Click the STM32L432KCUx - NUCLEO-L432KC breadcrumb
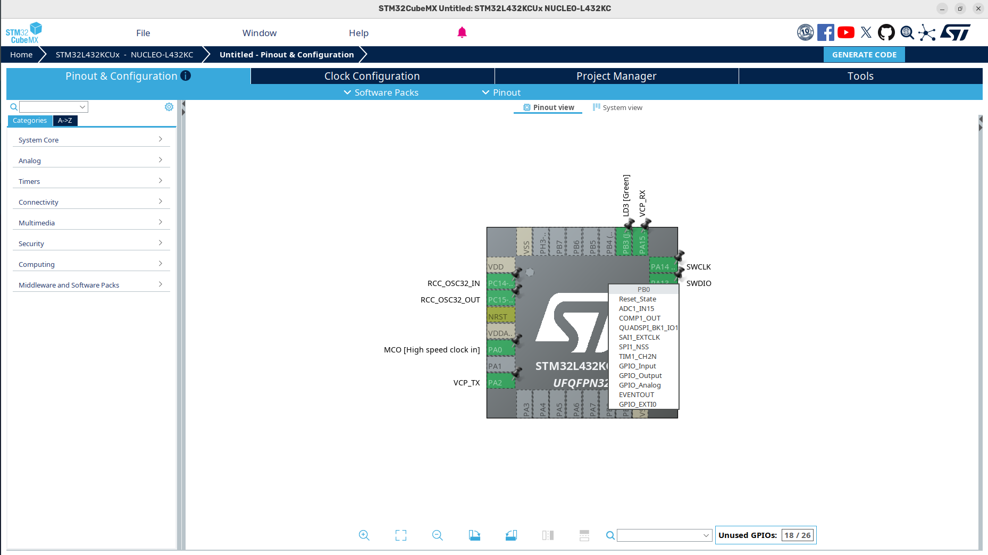 [x=124, y=55]
